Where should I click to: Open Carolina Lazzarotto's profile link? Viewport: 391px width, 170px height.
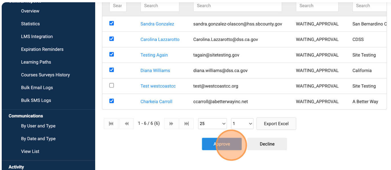160,40
